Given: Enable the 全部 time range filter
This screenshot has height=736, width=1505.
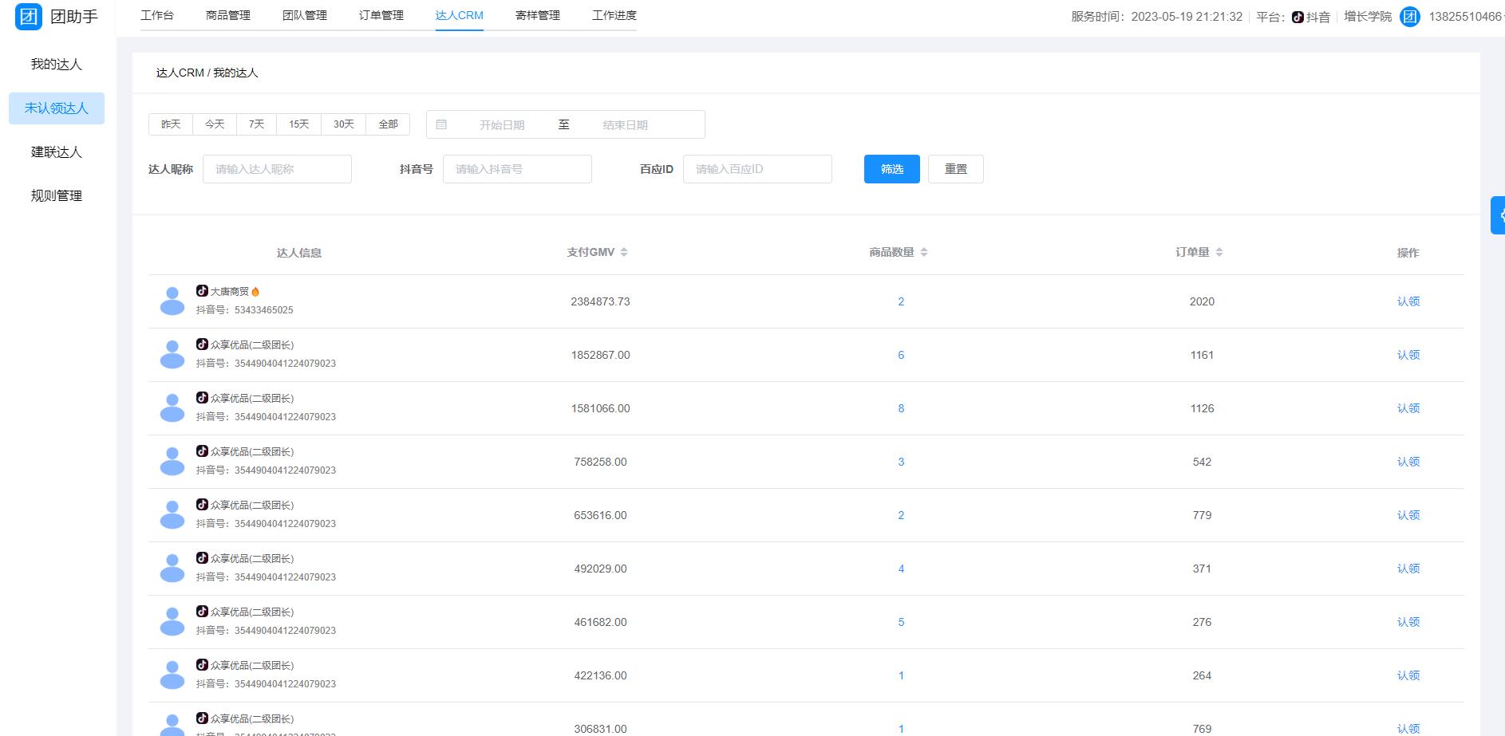Looking at the screenshot, I should click(x=388, y=124).
